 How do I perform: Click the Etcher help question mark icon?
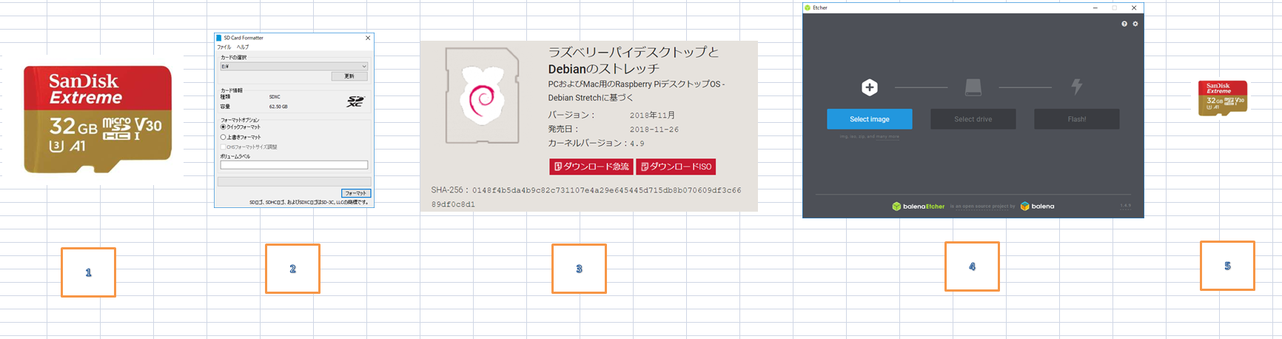1124,24
